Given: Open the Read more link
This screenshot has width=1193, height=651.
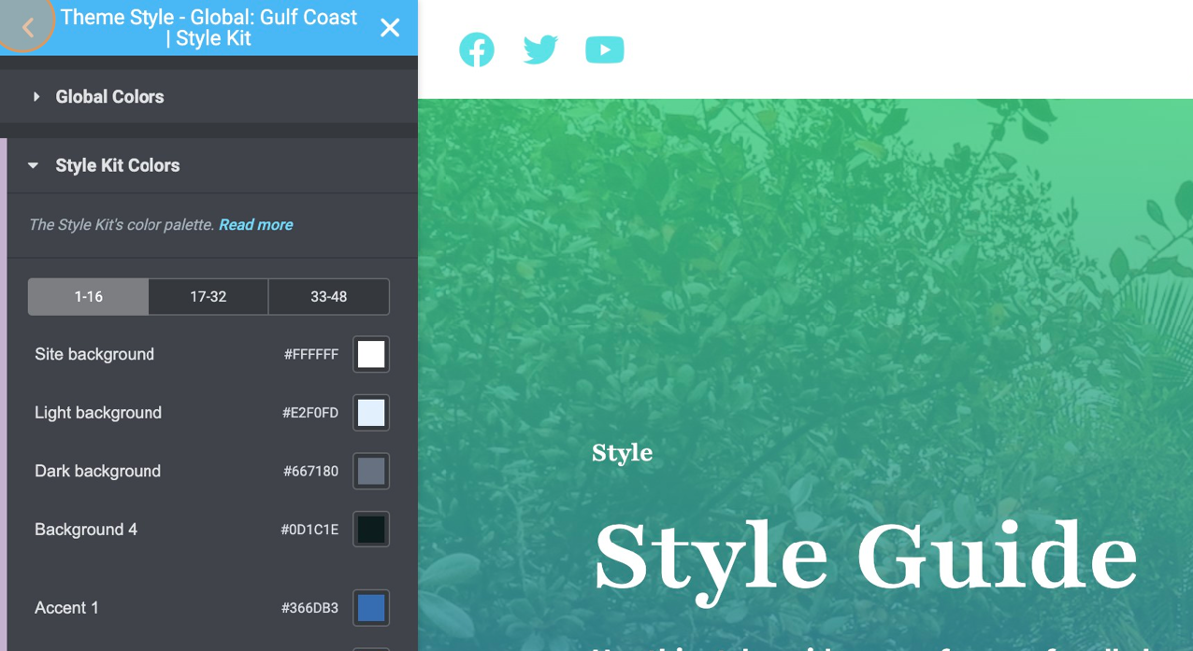Looking at the screenshot, I should point(255,224).
